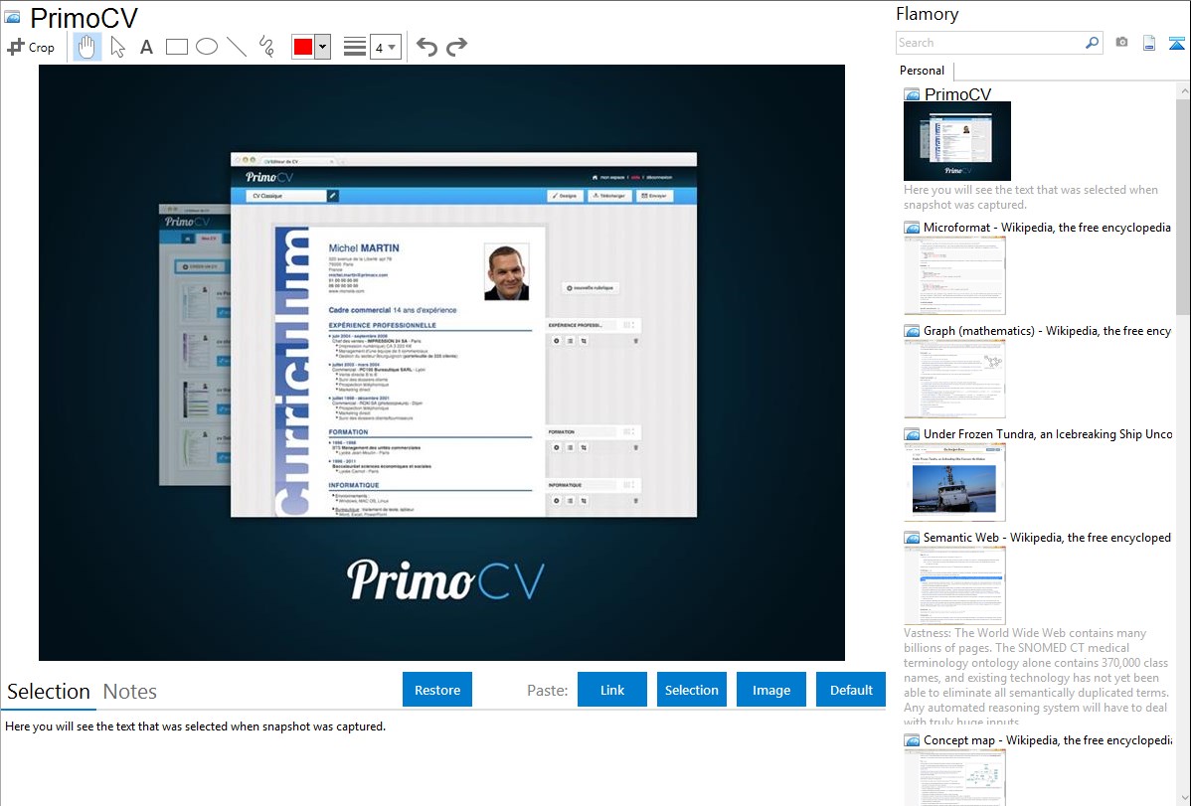The height and width of the screenshot is (806, 1191).
Task: Click the camera capture icon
Action: click(x=1121, y=43)
